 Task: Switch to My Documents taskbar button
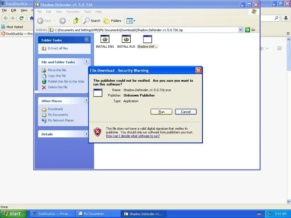point(98,214)
